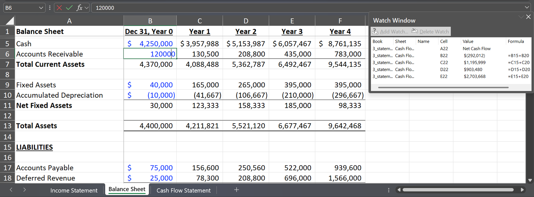
Task: Click the worksheet horizontal scrollbar thumb
Action: 458,190
